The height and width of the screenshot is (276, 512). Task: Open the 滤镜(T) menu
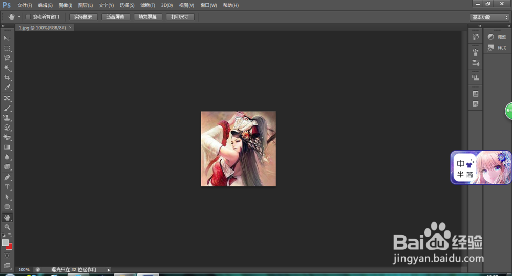click(147, 5)
